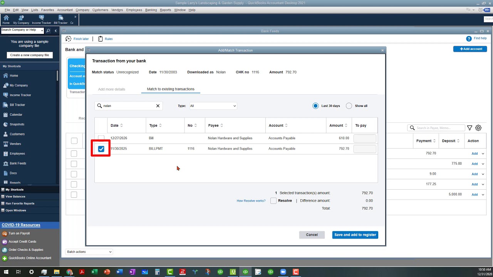Open the filter funnel icon in Bank Feeds

pyautogui.click(x=470, y=128)
